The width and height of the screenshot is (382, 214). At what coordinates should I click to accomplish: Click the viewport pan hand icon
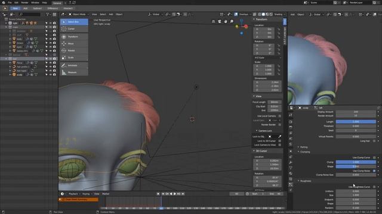pyautogui.click(x=226, y=21)
